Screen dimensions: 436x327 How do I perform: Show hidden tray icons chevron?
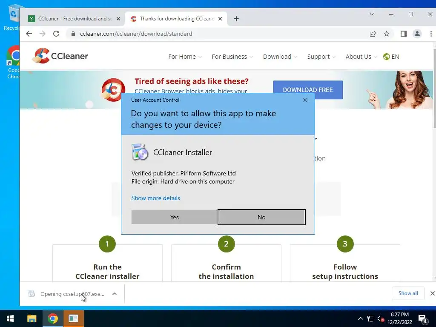tap(360, 318)
